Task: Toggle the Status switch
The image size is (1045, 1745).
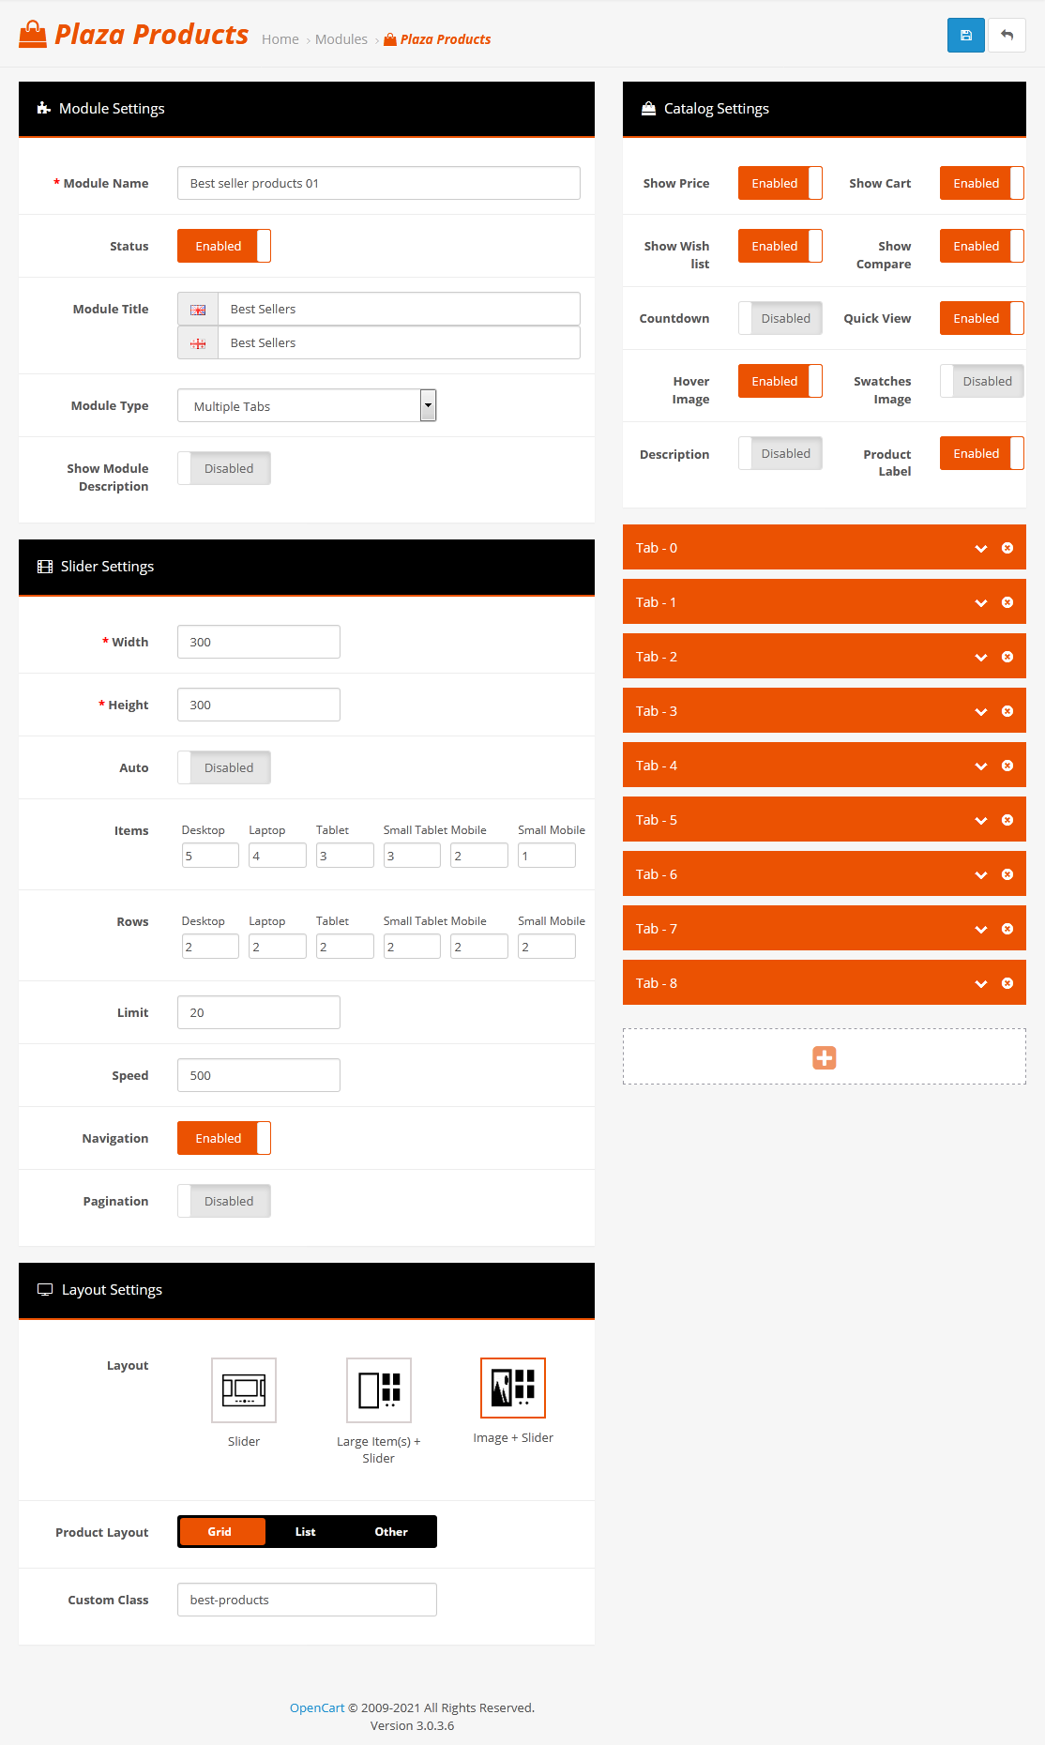Action: (224, 246)
